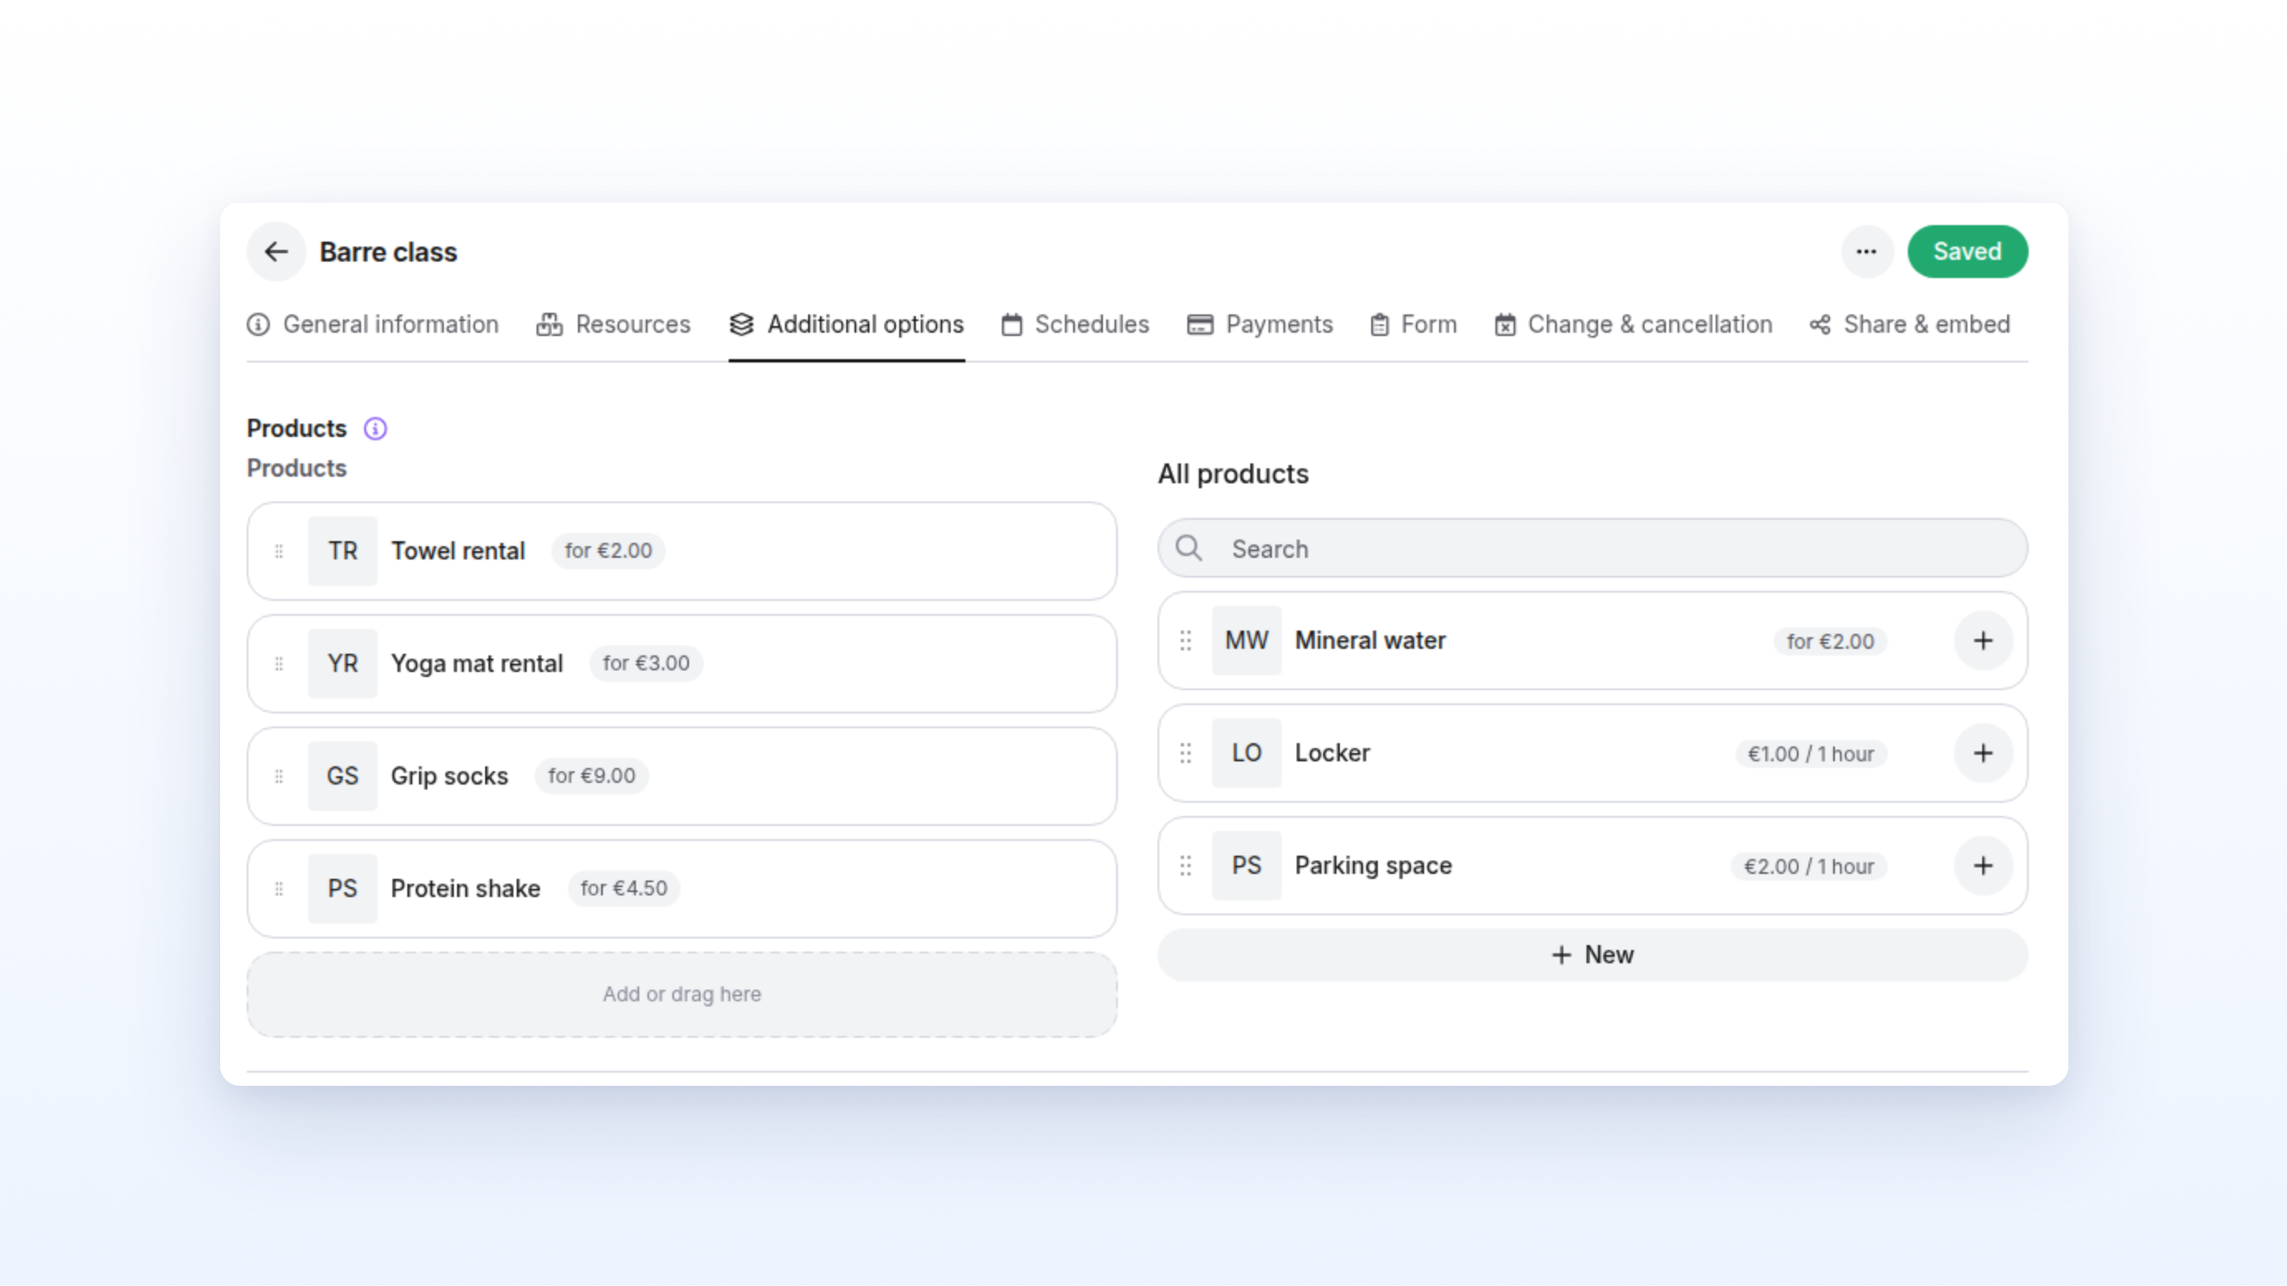Image resolution: width=2287 pixels, height=1286 pixels.
Task: Select the Additional options tab
Action: point(847,325)
